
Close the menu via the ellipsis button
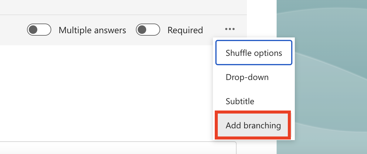230,29
